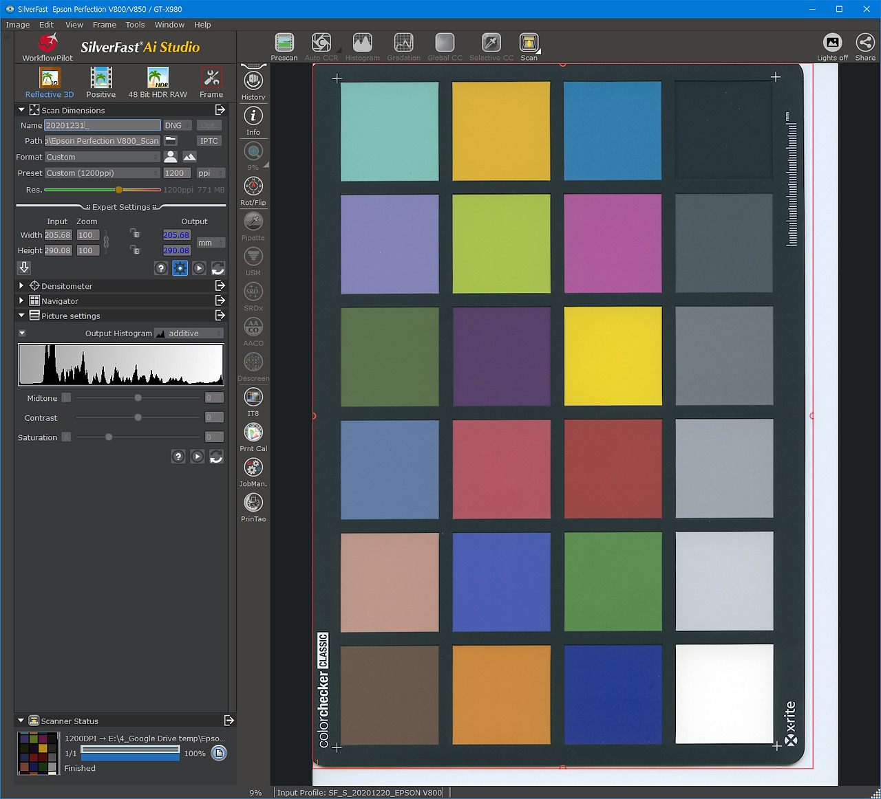Open the AACO tool

[253, 327]
